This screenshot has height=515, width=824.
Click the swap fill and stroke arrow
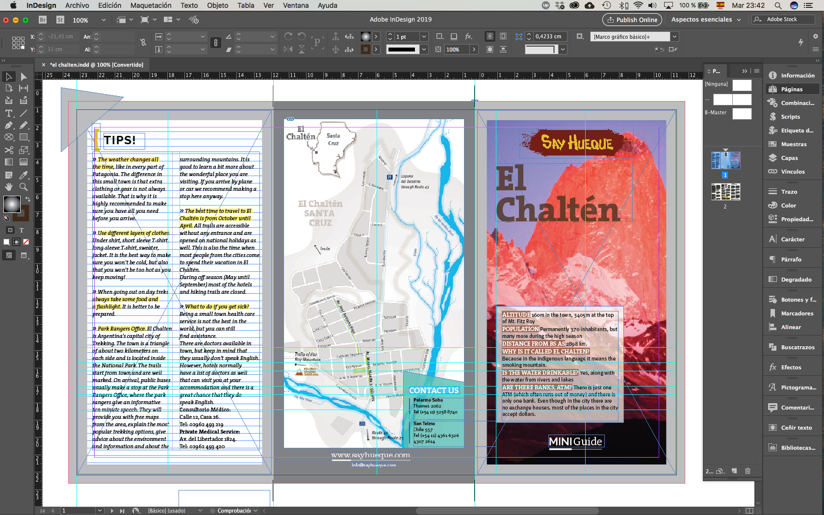pyautogui.click(x=28, y=199)
